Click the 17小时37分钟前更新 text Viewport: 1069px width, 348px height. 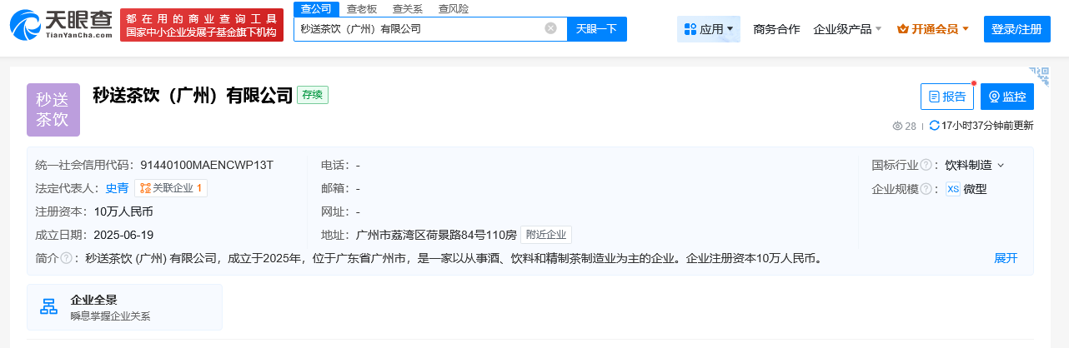[987, 126]
